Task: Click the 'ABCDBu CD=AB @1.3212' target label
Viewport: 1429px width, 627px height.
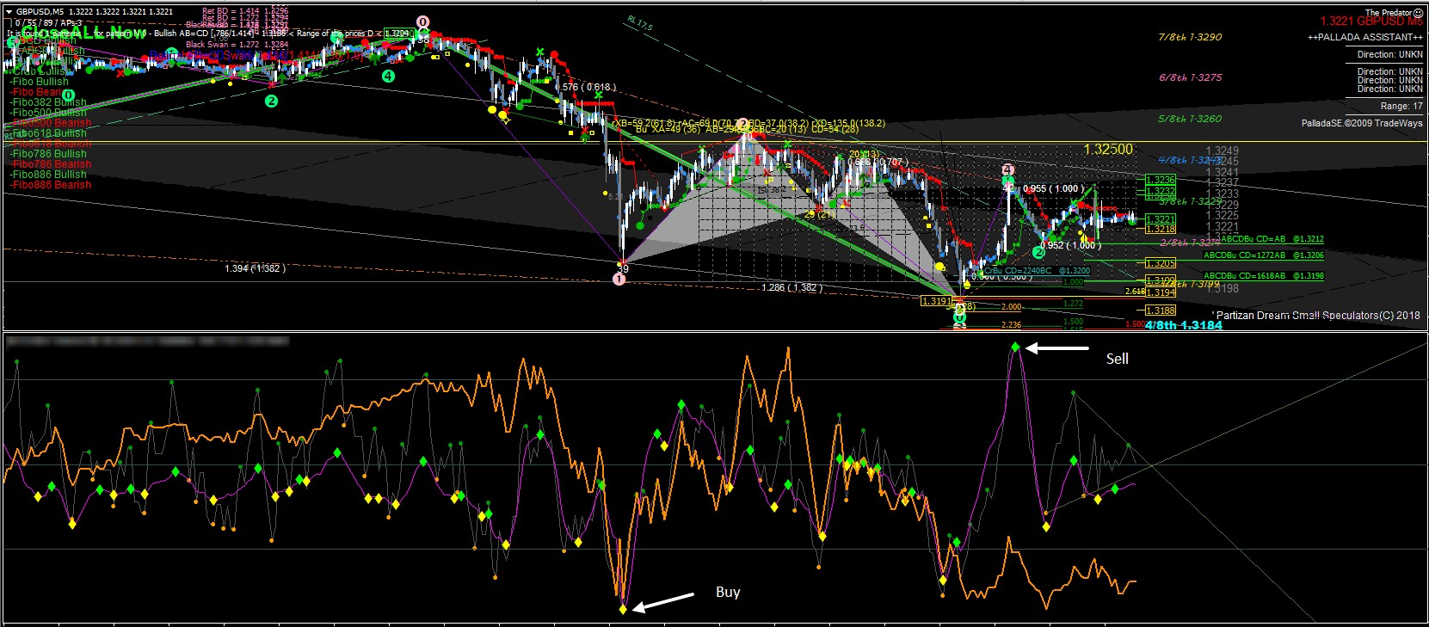Action: click(1272, 239)
